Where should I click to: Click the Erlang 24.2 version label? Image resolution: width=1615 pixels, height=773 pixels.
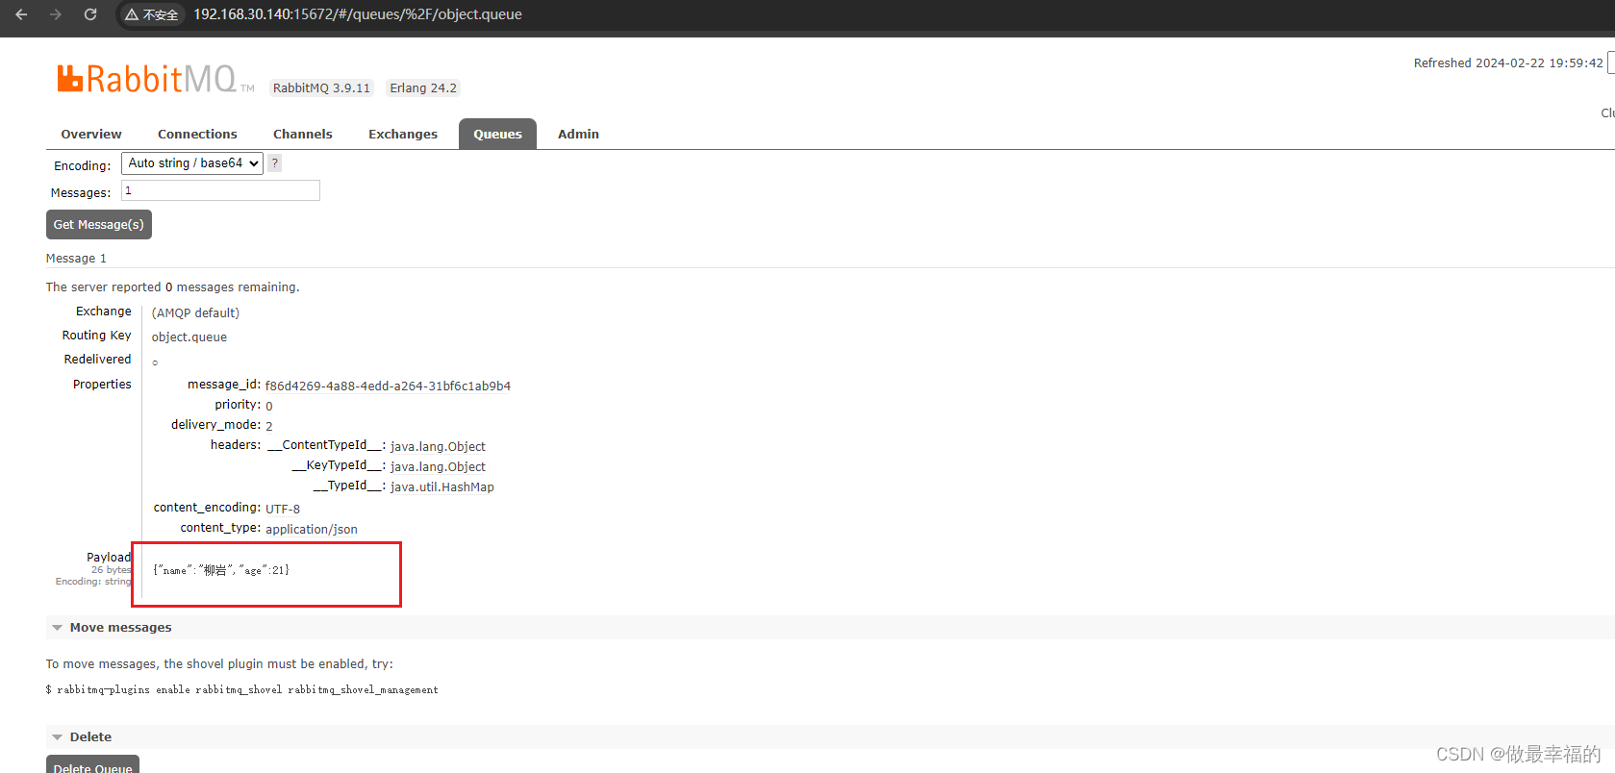point(423,88)
